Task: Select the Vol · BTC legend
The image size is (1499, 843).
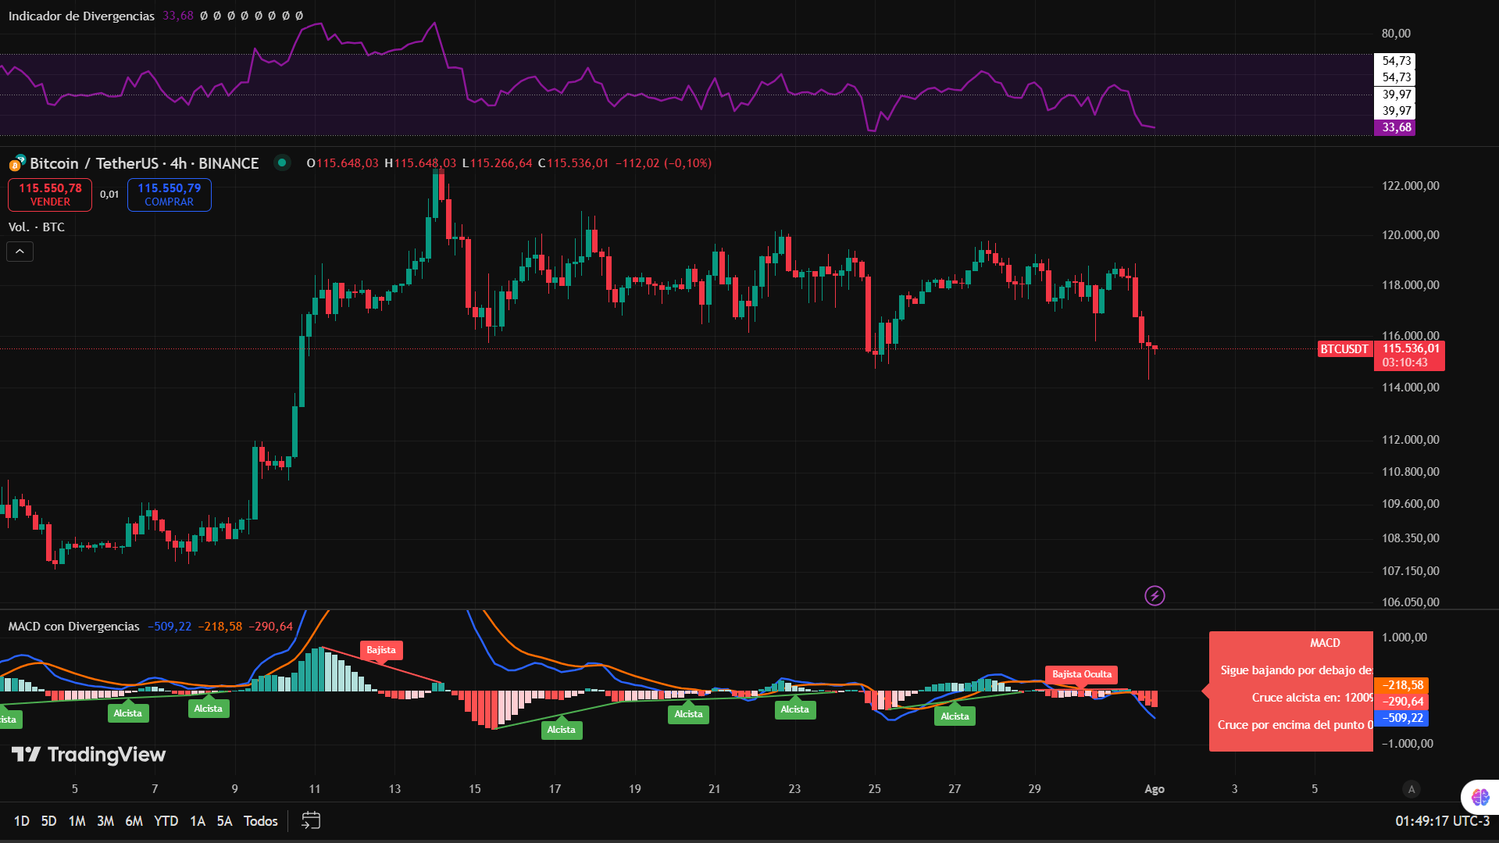Action: point(37,227)
